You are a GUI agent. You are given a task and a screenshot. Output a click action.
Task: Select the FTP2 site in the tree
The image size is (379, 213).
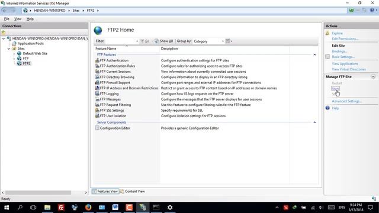(x=27, y=63)
